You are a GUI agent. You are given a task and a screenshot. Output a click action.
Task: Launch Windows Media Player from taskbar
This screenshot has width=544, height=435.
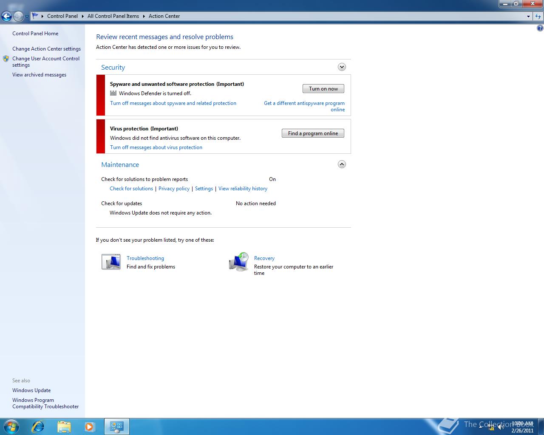(x=90, y=427)
